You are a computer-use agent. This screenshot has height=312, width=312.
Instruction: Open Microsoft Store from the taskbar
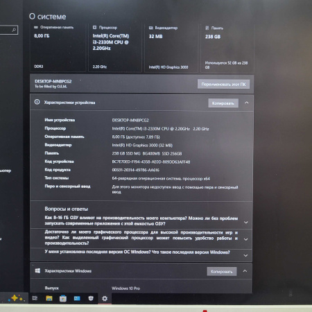pyautogui.click(x=63, y=299)
